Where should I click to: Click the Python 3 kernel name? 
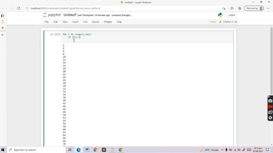[x=229, y=22]
